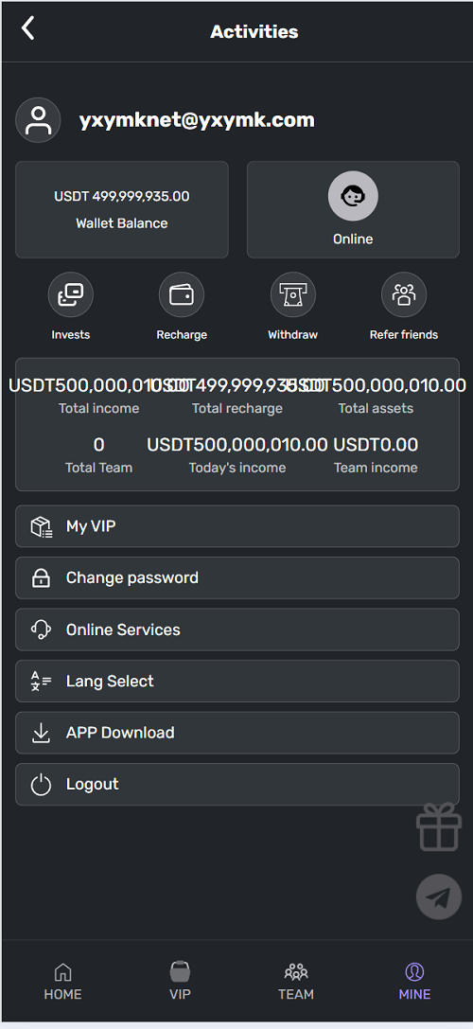Click the Online support avatar icon
Image resolution: width=473 pixels, height=1029 pixels.
coord(353,196)
